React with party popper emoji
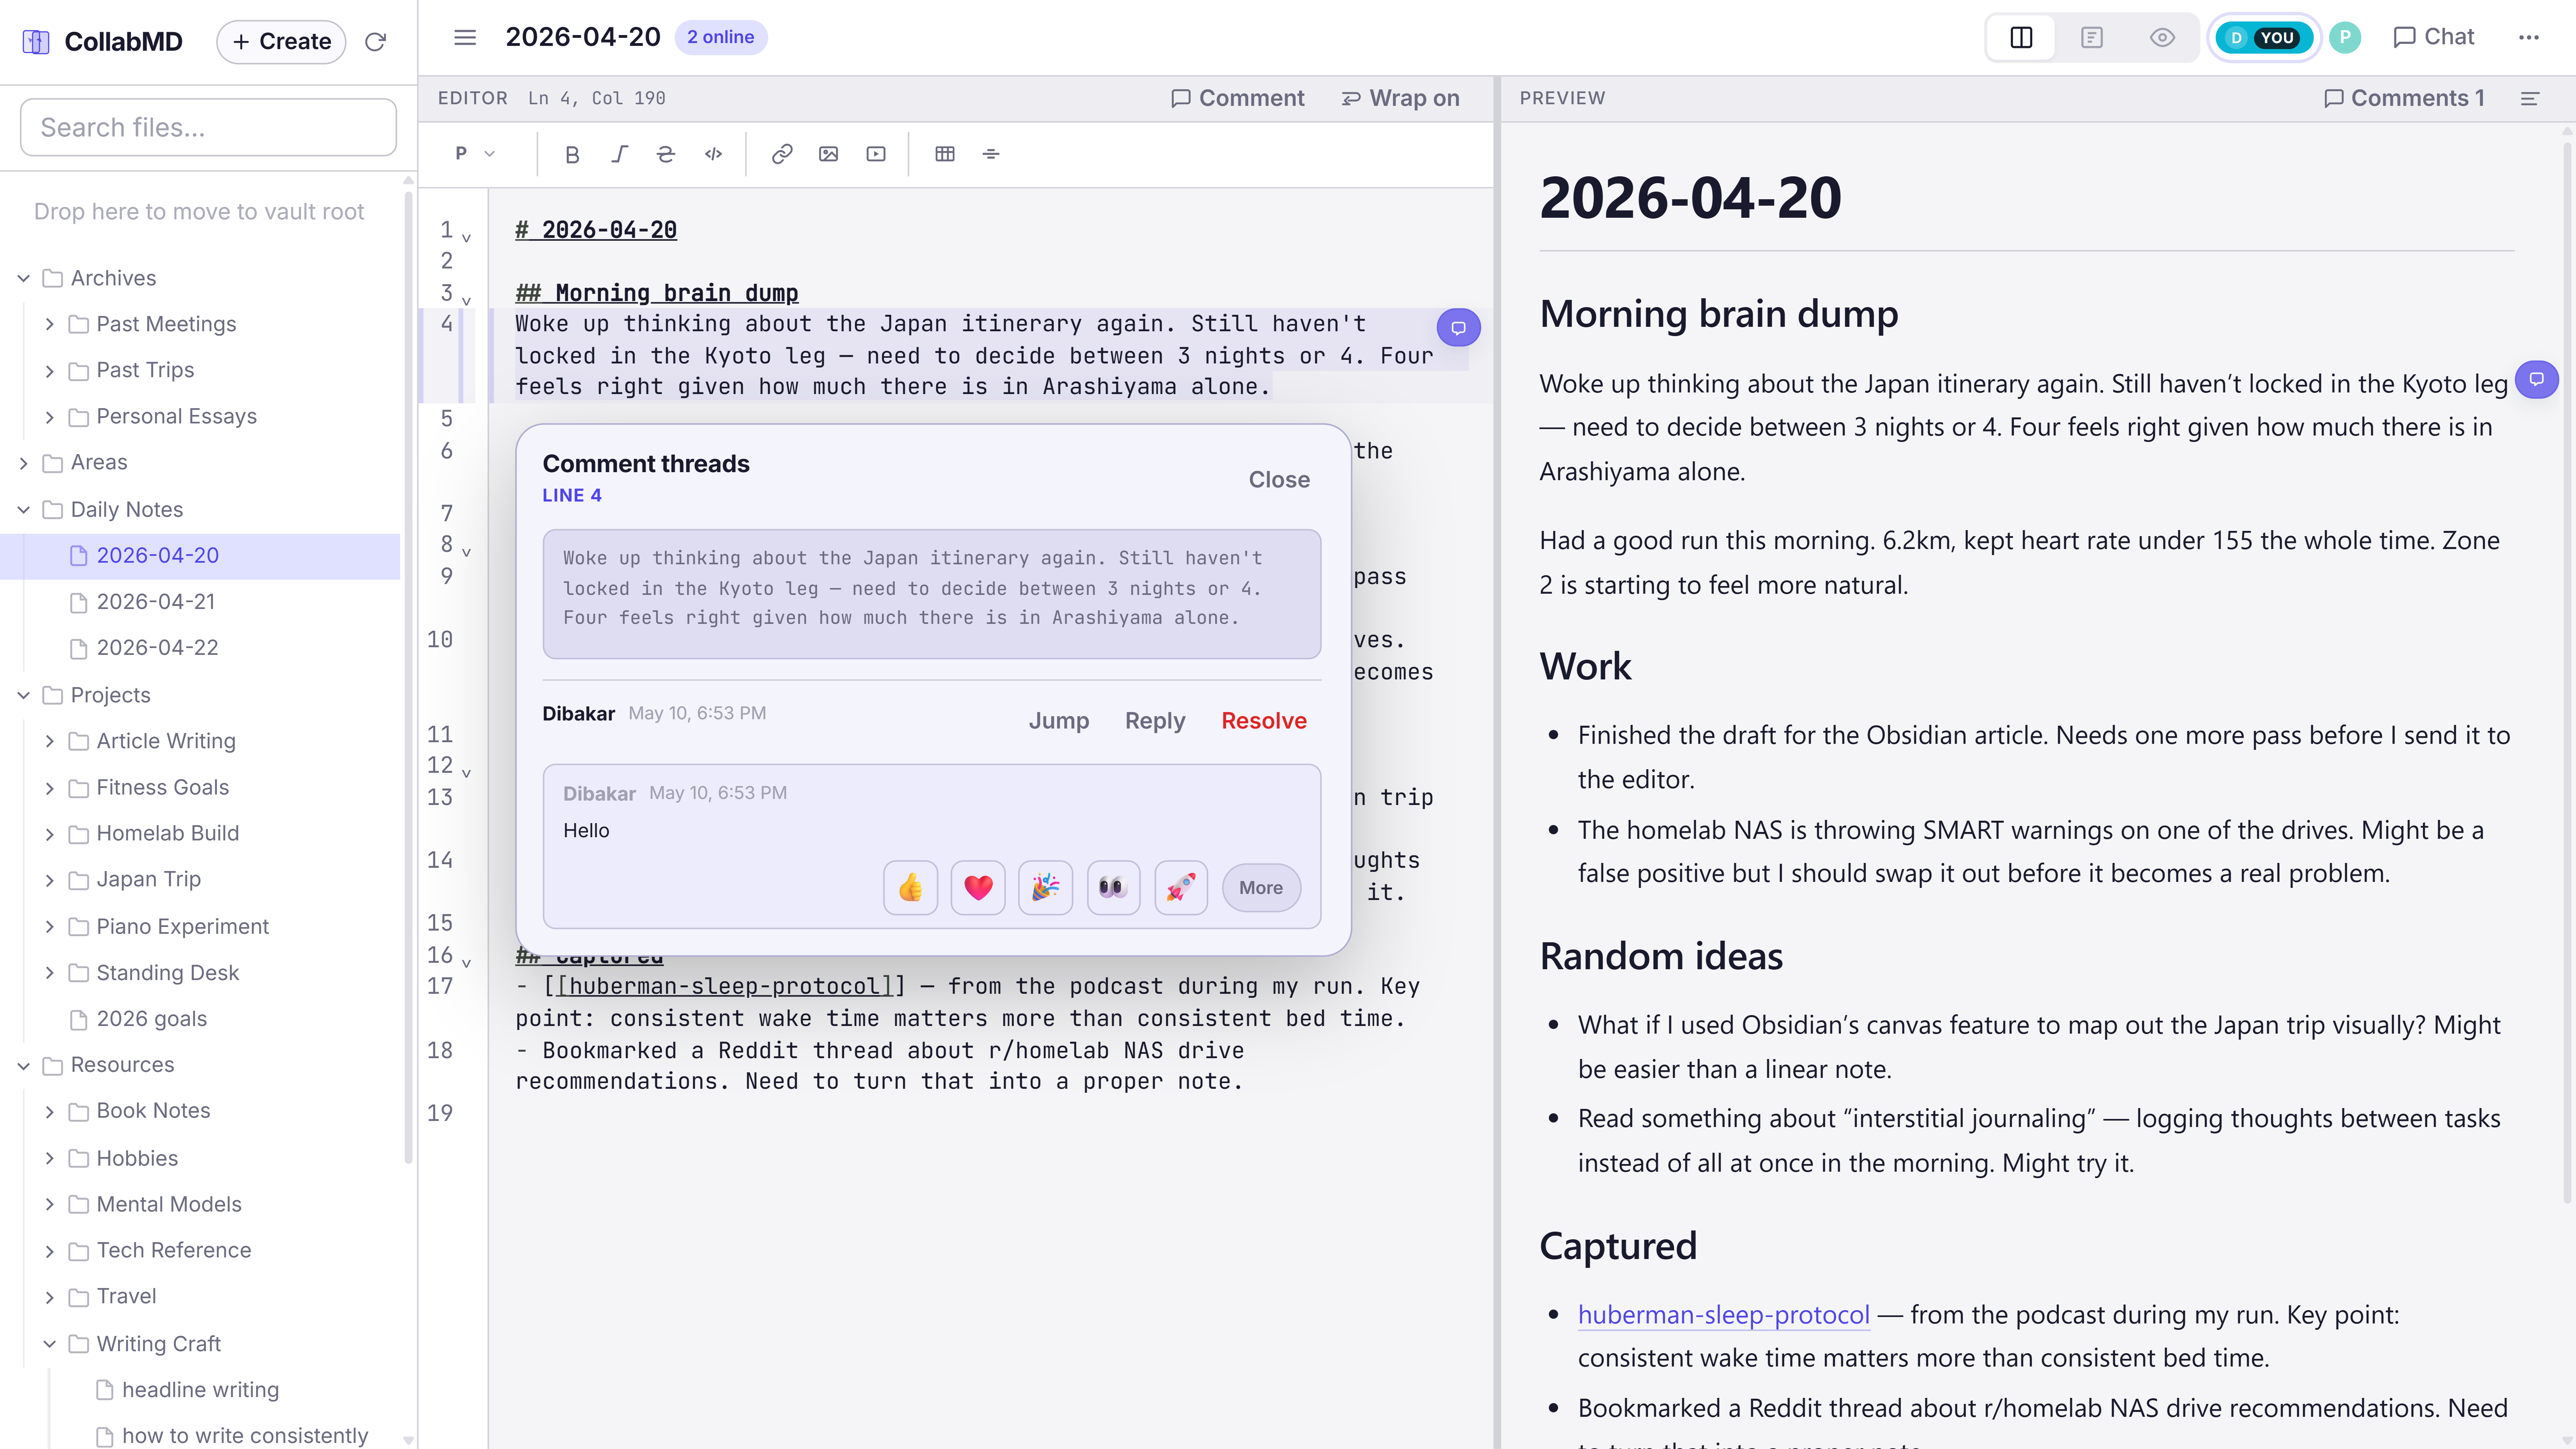2576x1449 pixels. (x=1046, y=887)
